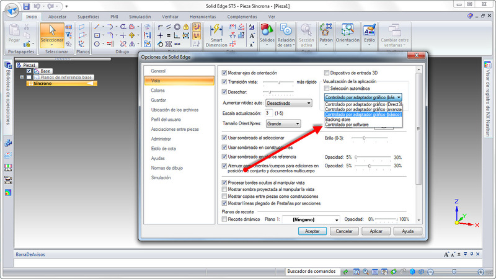Toggle Desechar checkbox

pos(224,92)
